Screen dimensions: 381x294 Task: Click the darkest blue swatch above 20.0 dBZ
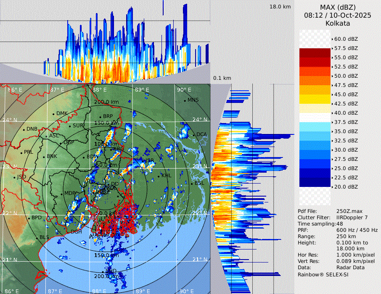(315, 182)
